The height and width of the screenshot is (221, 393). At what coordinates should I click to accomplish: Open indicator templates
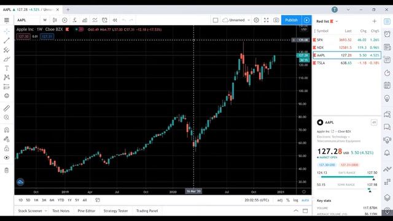95,20
